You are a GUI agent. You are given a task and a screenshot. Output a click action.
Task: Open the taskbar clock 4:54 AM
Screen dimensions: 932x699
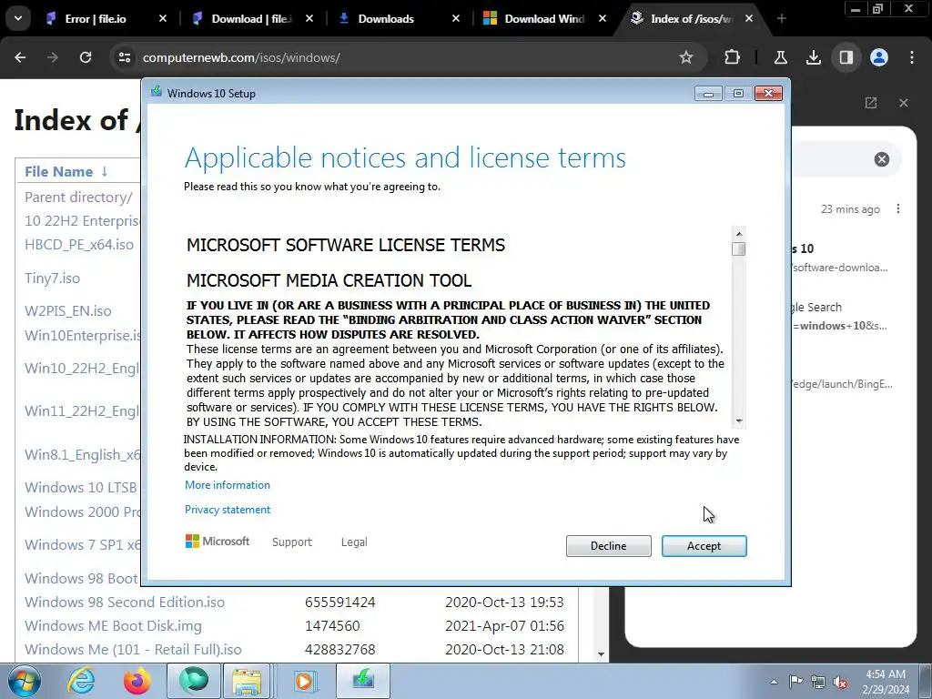tap(885, 682)
